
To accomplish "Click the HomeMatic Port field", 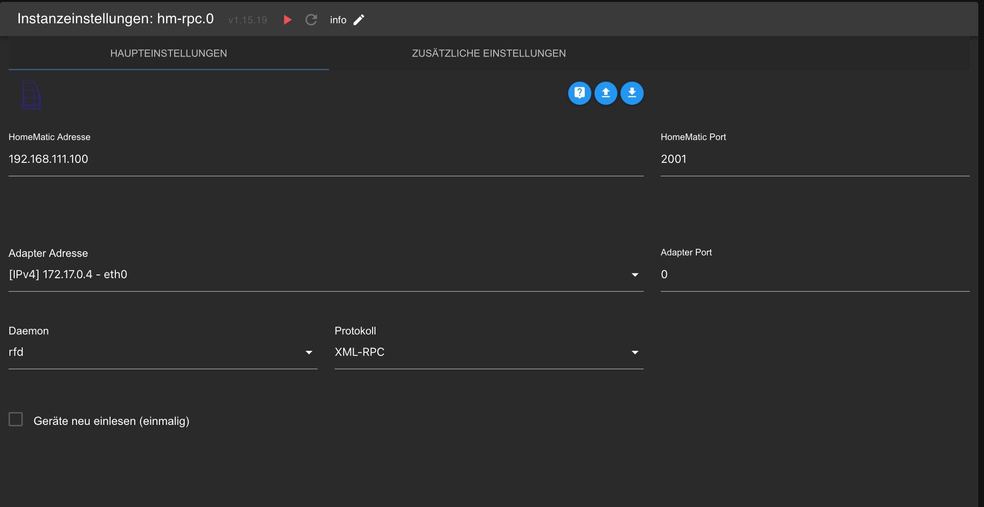I will coord(815,159).
